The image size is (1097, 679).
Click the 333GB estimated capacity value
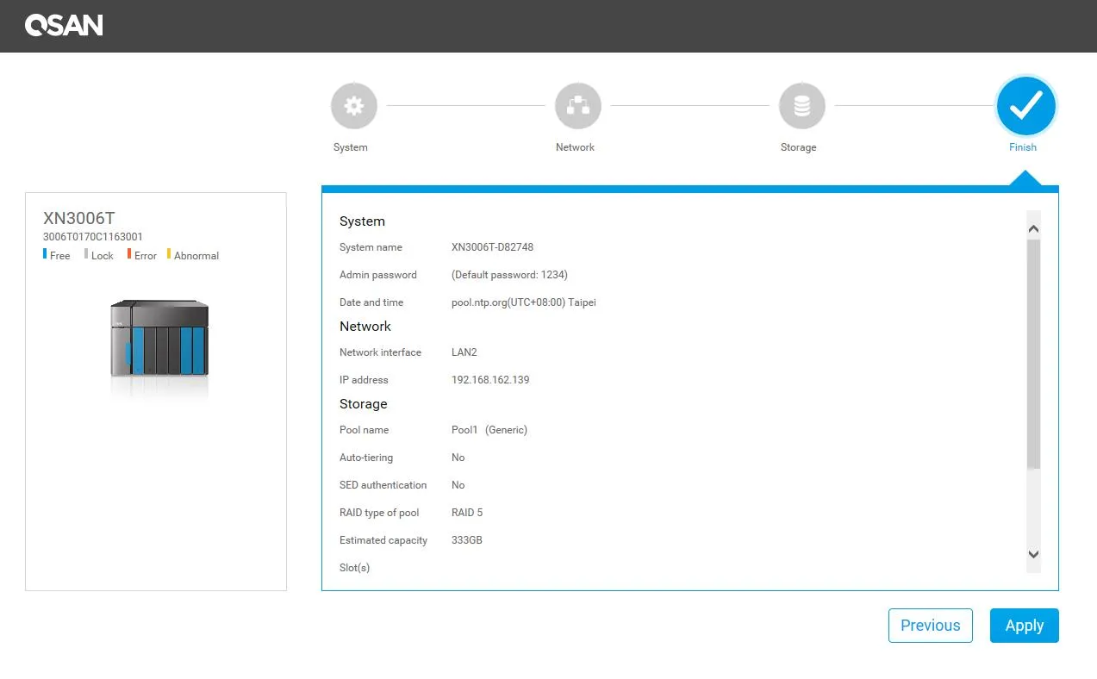[467, 540]
